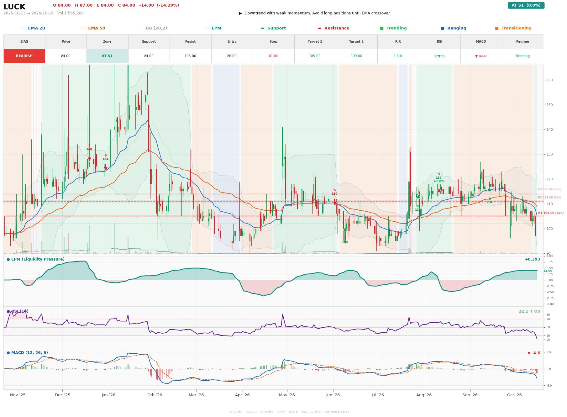Click the Ranging legend entry
Image resolution: width=567 pixels, height=417 pixels.
[454, 28]
